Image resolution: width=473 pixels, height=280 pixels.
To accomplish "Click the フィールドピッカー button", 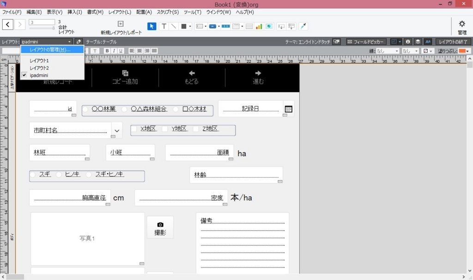I will pos(366,42).
